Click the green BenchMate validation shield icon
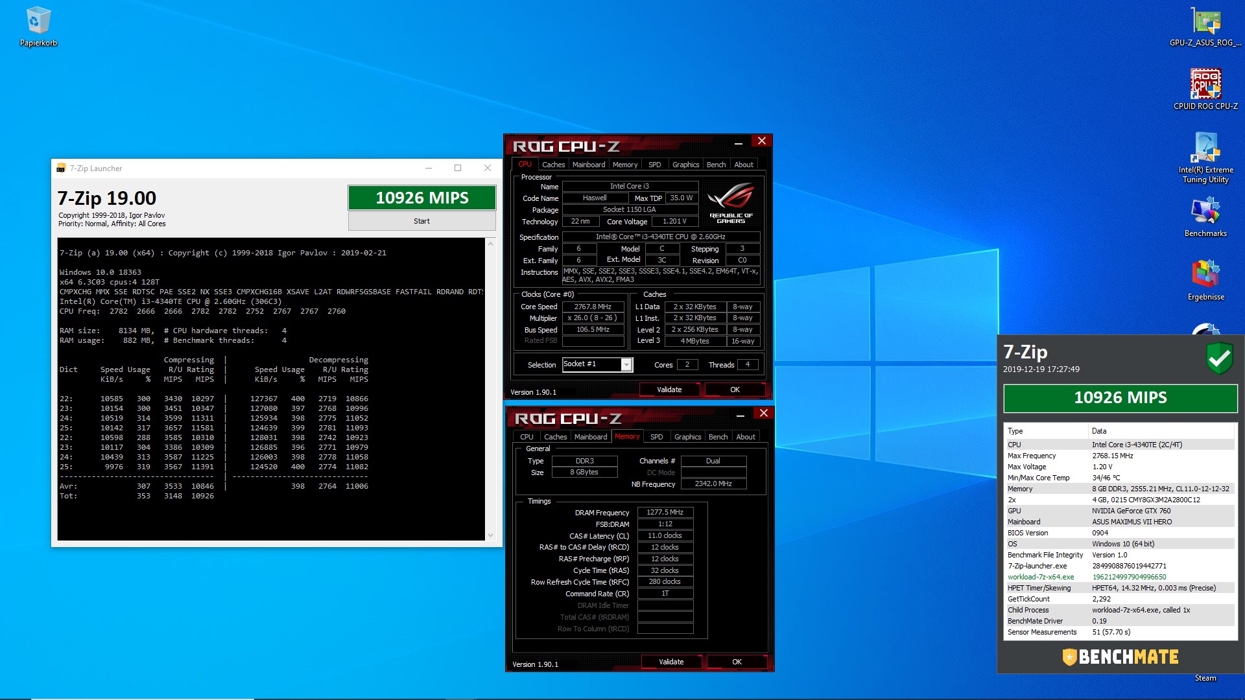1245x700 pixels. pyautogui.click(x=1219, y=358)
